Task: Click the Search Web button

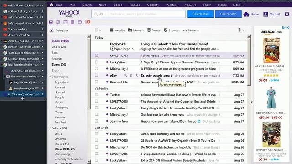Action: [228, 14]
